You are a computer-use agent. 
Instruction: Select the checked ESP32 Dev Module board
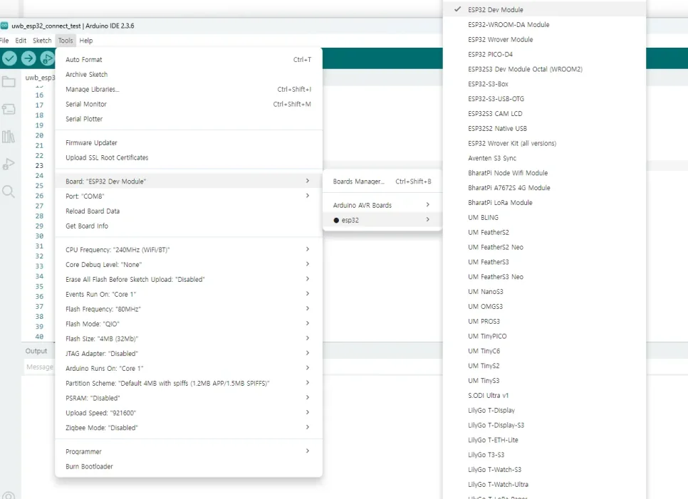pos(544,10)
